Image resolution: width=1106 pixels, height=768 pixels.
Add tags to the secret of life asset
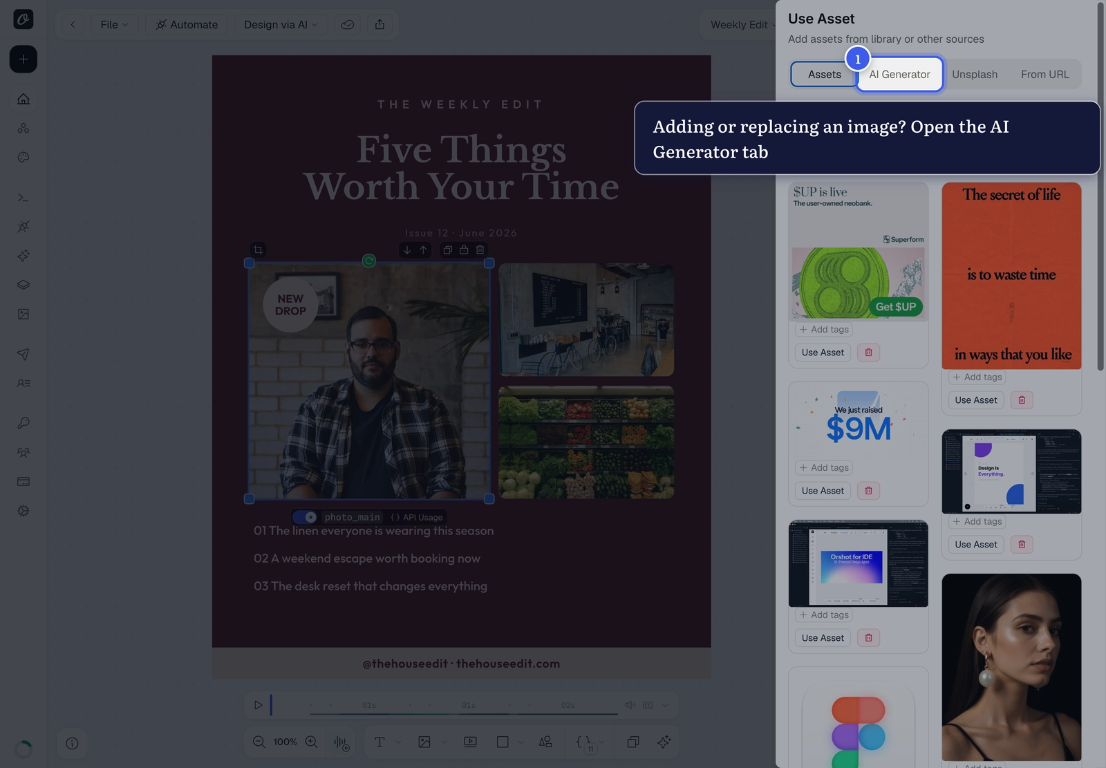click(x=977, y=377)
